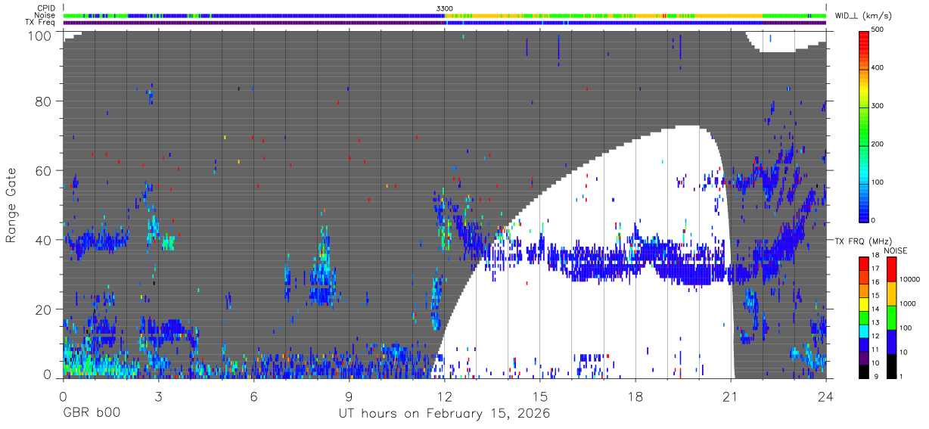Click the 18 hour tick on time axis

[635, 396]
